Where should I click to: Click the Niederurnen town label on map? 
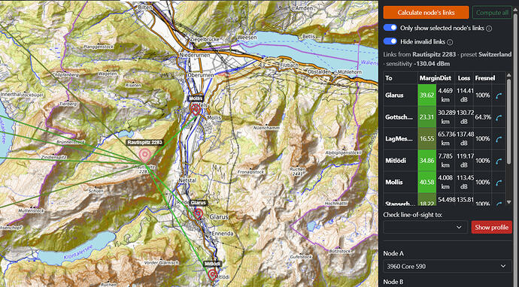click(x=194, y=55)
